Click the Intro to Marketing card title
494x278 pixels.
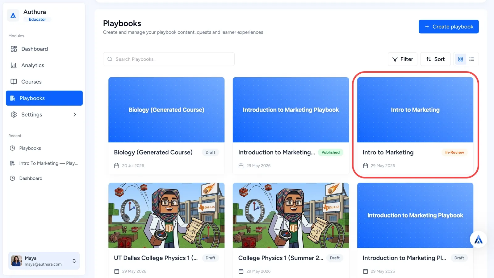(x=388, y=152)
